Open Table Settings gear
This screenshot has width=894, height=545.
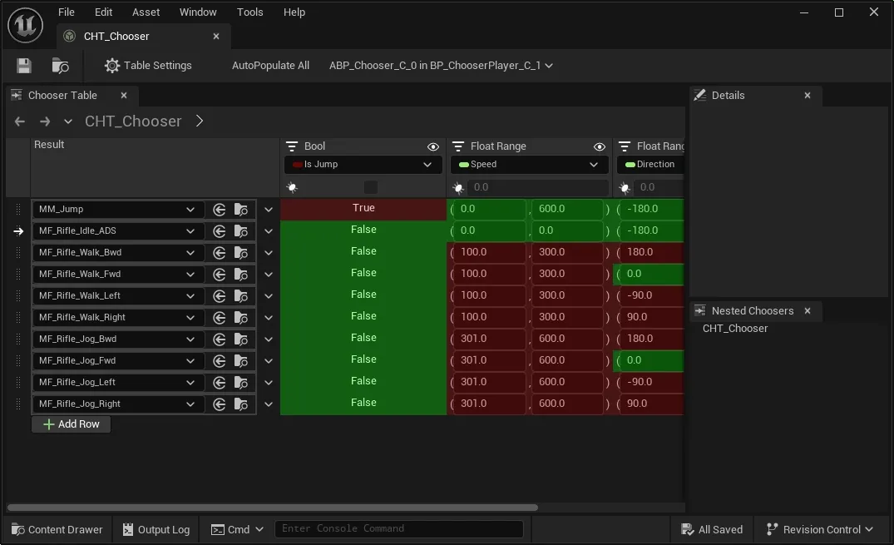[148, 66]
